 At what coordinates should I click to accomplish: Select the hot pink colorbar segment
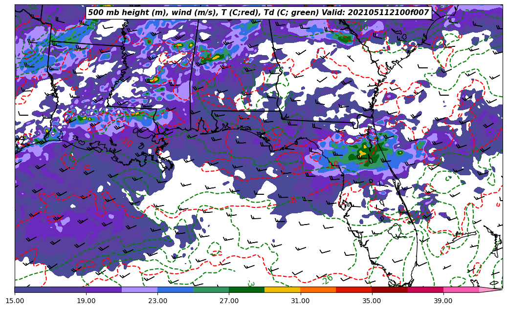[x=461, y=289]
